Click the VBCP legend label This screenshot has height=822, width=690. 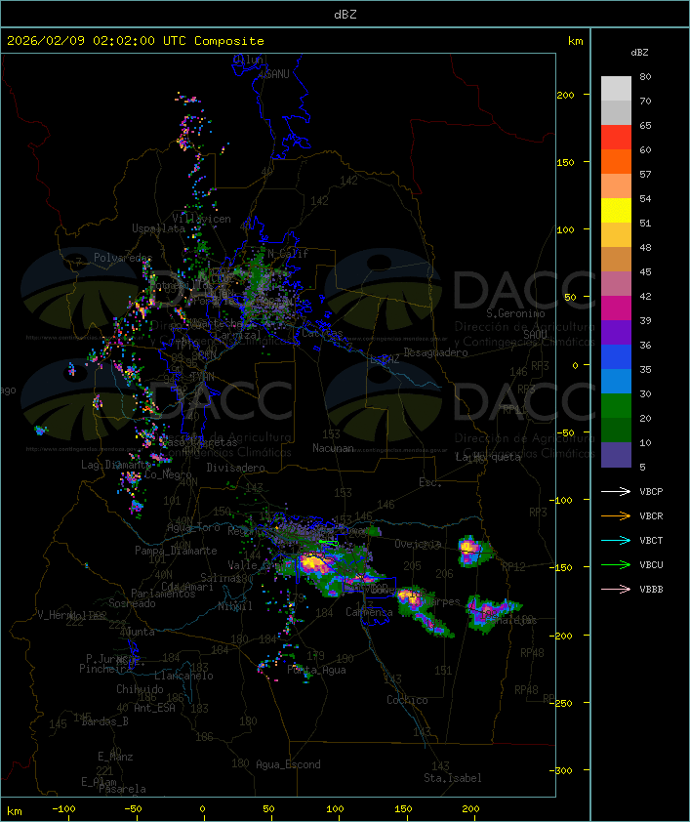tap(651, 492)
